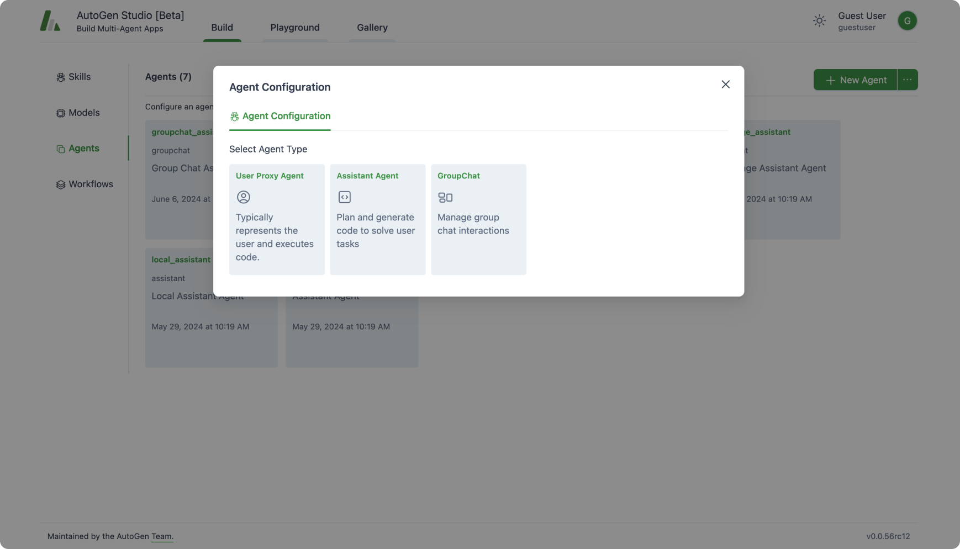This screenshot has width=960, height=549.
Task: Click the robot icon in Agent Configuration tab
Action: pos(235,117)
